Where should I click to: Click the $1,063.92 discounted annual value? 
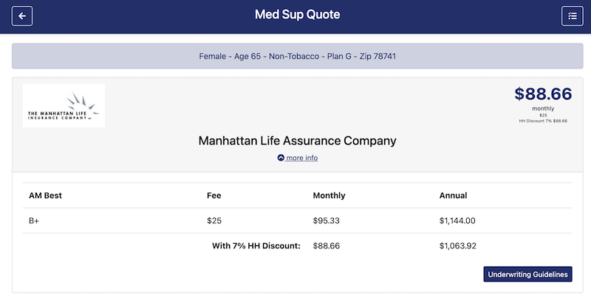click(457, 246)
